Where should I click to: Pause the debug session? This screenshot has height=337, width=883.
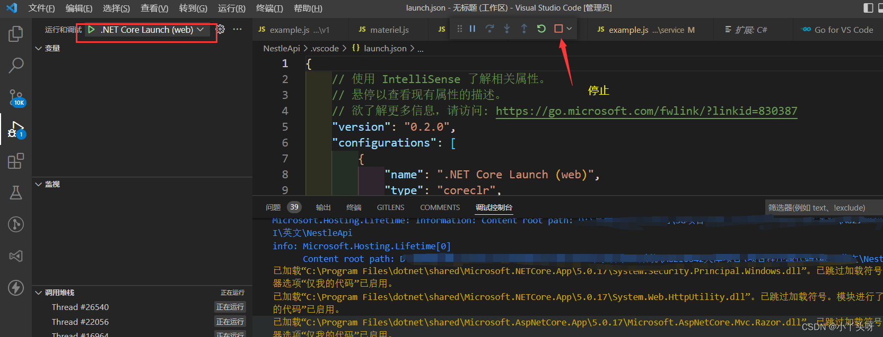click(473, 29)
